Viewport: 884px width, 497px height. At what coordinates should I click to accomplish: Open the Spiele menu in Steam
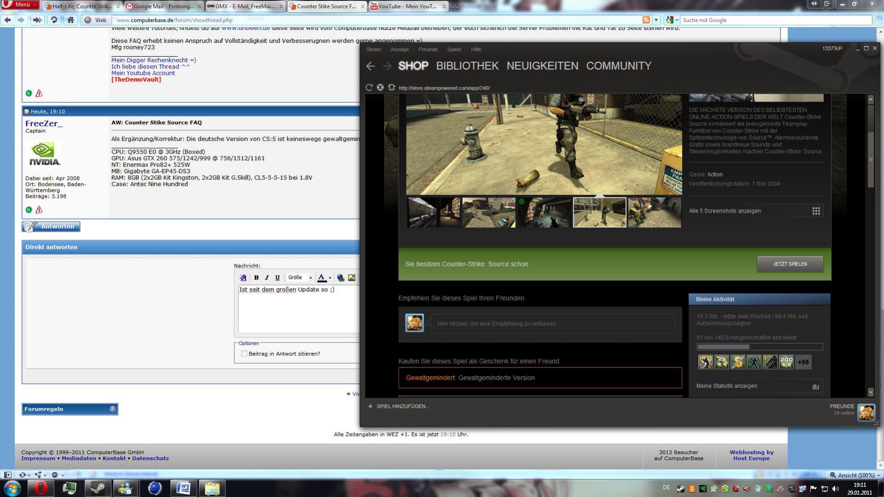point(454,49)
